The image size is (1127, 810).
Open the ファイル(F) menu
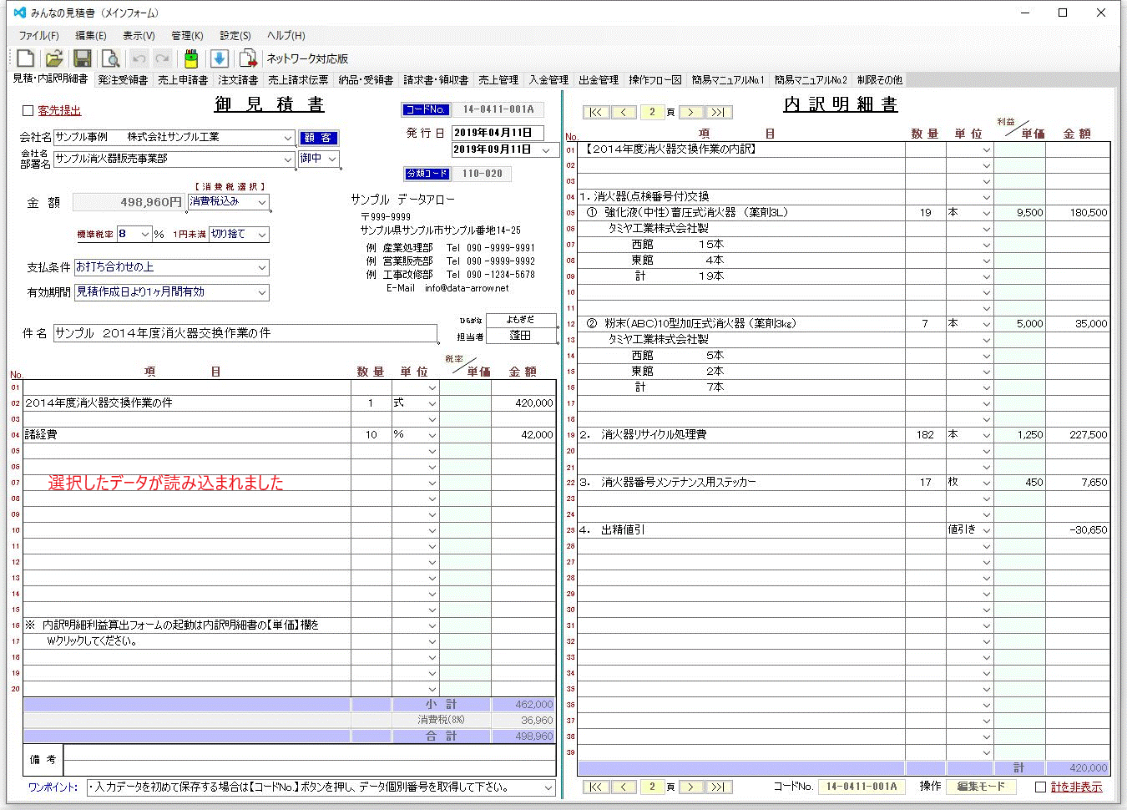[x=38, y=36]
